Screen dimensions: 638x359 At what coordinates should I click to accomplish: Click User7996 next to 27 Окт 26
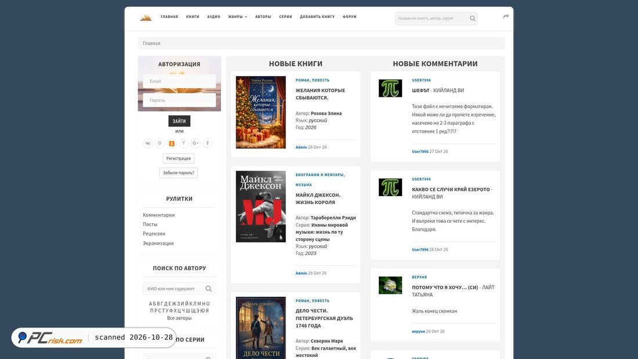(x=420, y=151)
